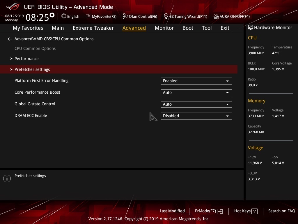Click Ratio value 39.0 x
This screenshot has width=298, height=224.
(x=253, y=85)
